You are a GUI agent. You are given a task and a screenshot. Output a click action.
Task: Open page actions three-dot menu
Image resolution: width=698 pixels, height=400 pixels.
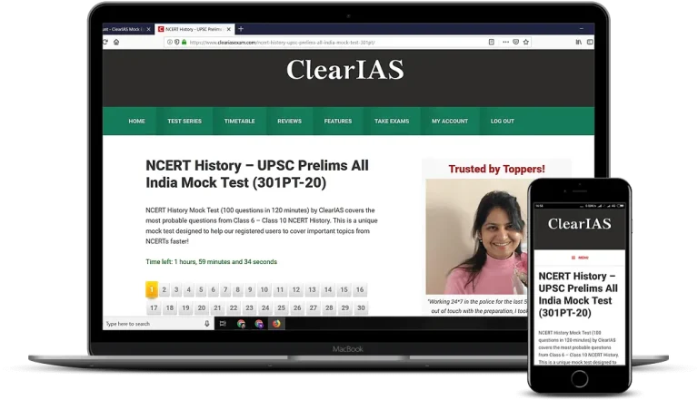point(505,42)
